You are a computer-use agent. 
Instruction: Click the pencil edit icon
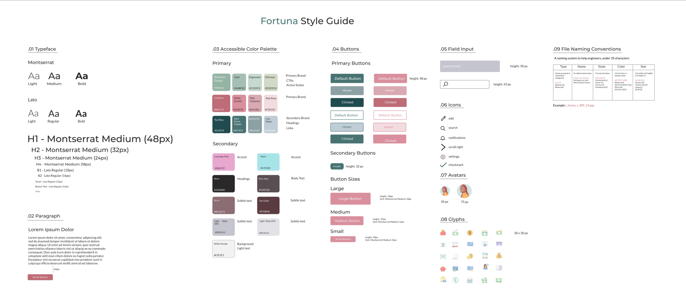click(443, 118)
